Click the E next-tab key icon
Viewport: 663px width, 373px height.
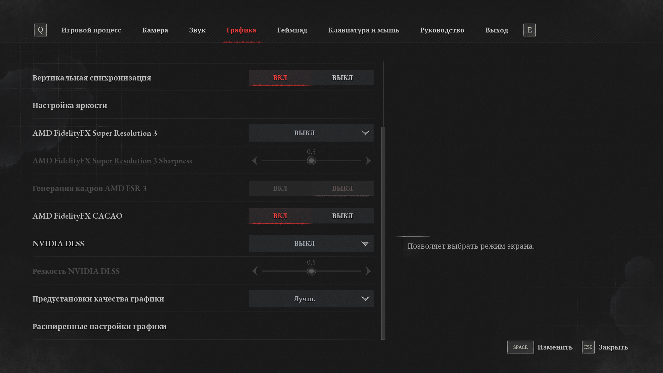click(529, 30)
